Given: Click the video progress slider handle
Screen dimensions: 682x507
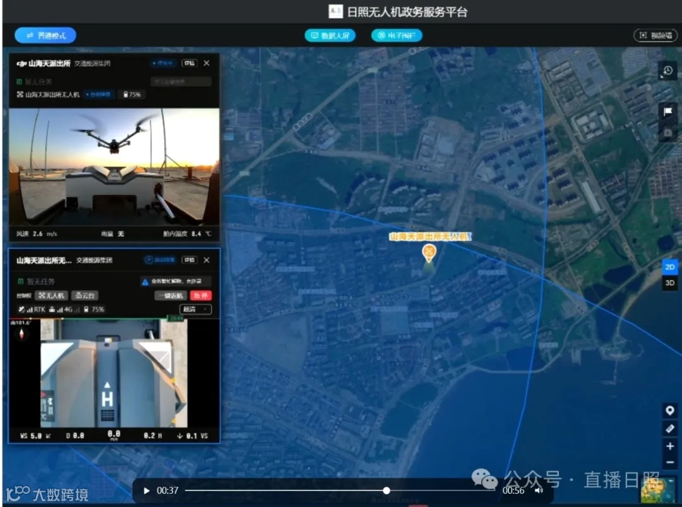Looking at the screenshot, I should point(386,491).
